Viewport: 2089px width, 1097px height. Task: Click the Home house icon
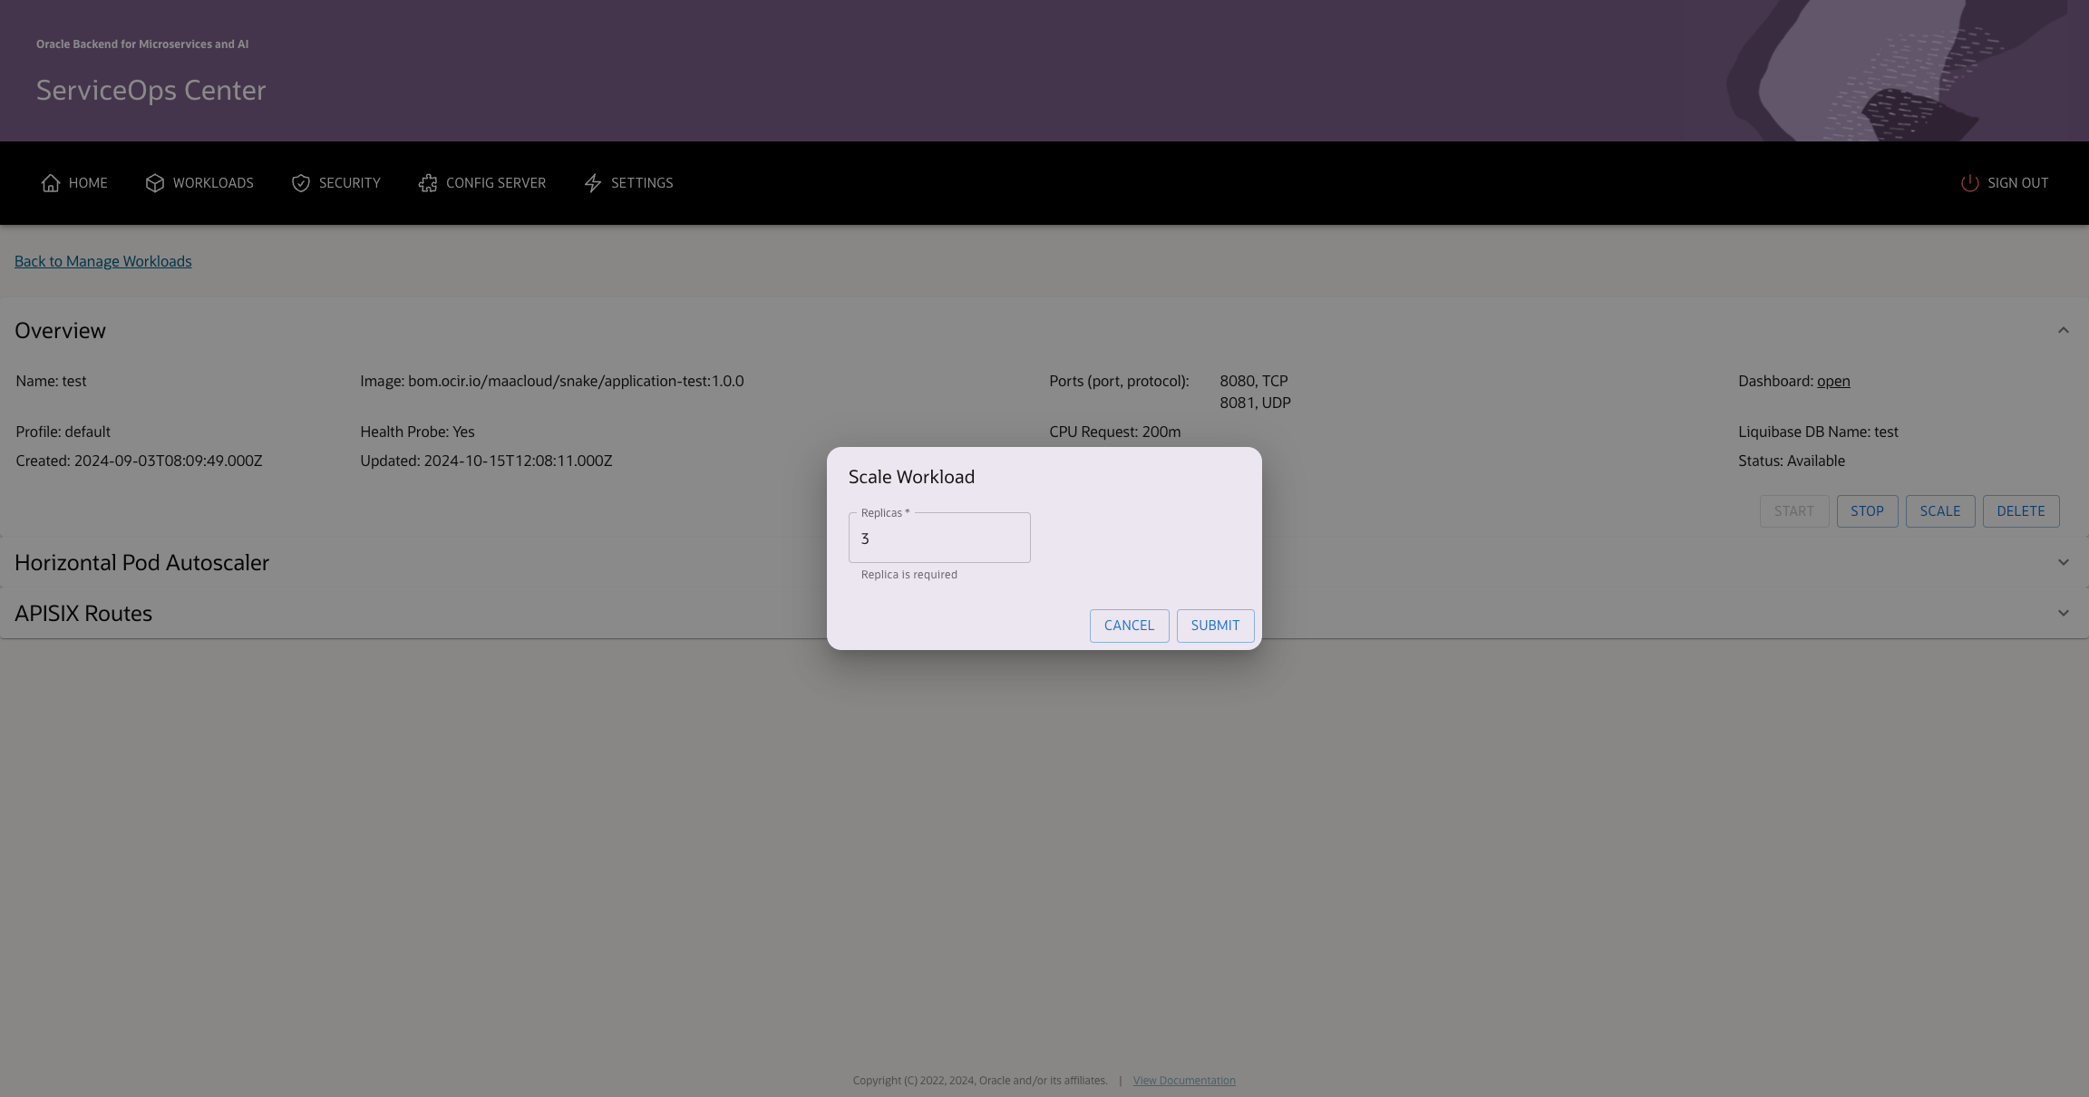click(51, 183)
